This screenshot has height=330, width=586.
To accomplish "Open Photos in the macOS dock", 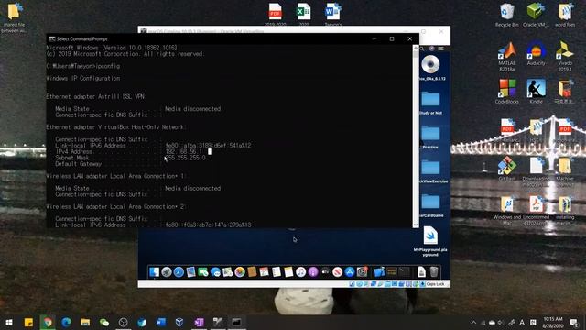I will click(240, 272).
